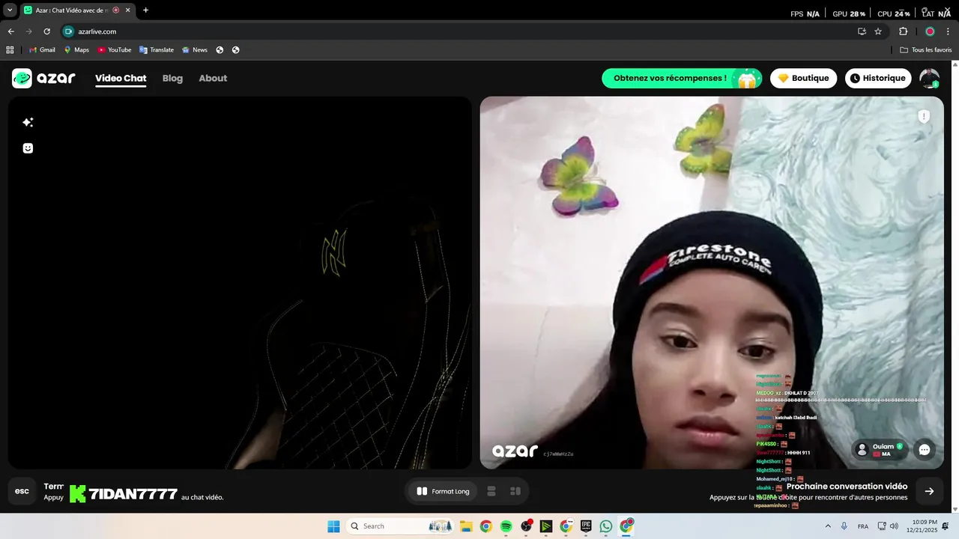This screenshot has height=539, width=959.
Task: Show hidden system tray icons
Action: pos(828,526)
